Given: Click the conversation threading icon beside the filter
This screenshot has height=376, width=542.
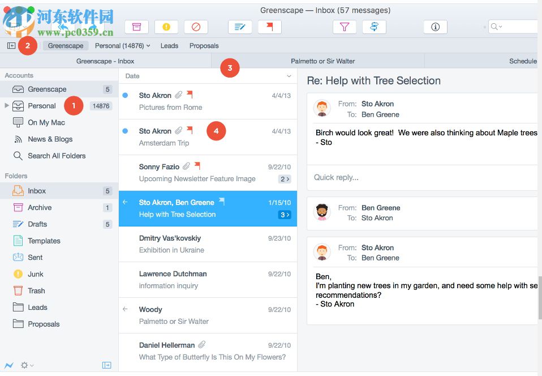Looking at the screenshot, I should (x=374, y=27).
